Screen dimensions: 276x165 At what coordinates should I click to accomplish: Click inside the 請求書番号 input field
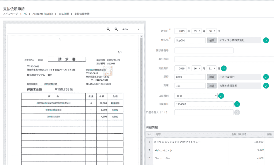click(204, 50)
